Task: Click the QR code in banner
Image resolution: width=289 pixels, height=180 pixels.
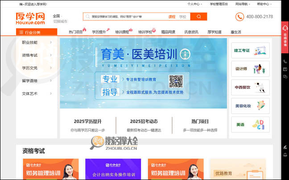Action: point(176,81)
